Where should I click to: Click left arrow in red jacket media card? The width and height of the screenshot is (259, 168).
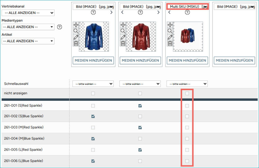coord(122,12)
